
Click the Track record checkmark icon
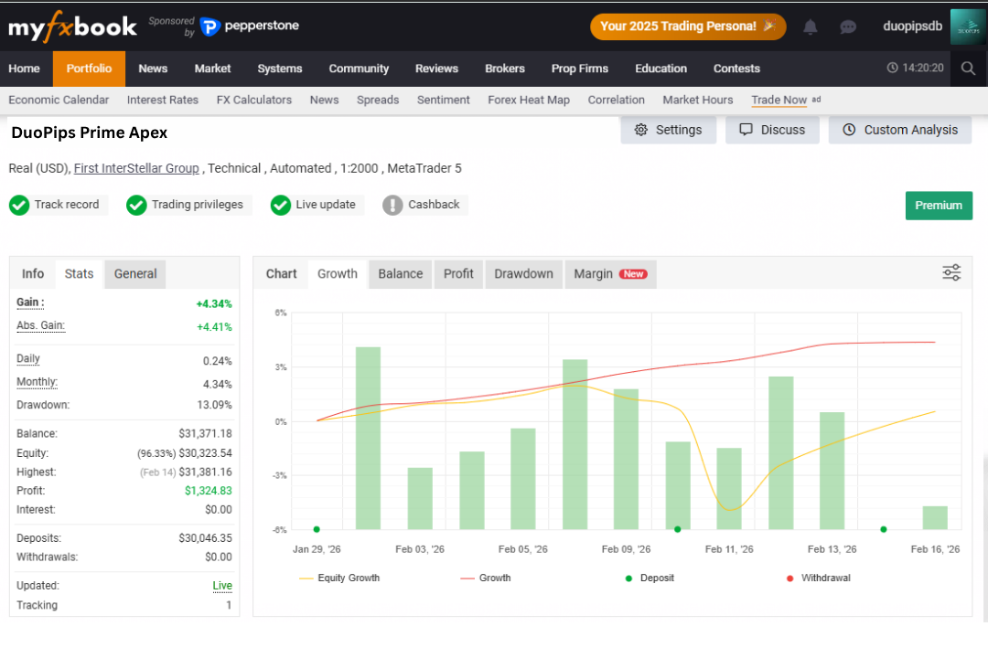click(19, 205)
